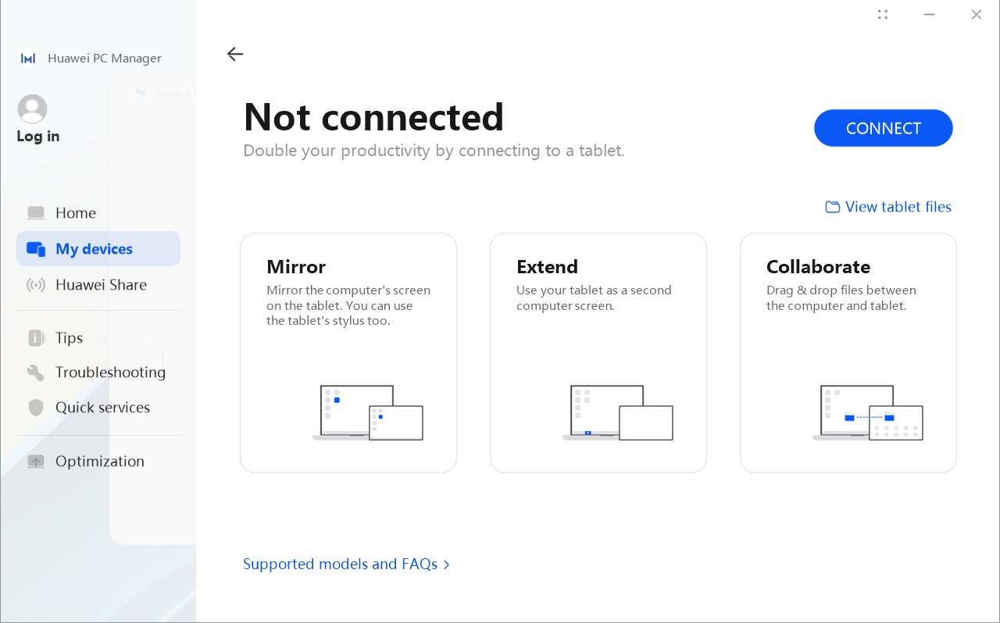Open the Optimization section
This screenshot has width=1000, height=623.
(98, 461)
